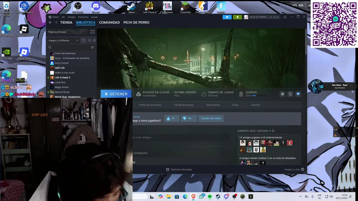Click the LOGROS achievements progress bar

[259, 96]
